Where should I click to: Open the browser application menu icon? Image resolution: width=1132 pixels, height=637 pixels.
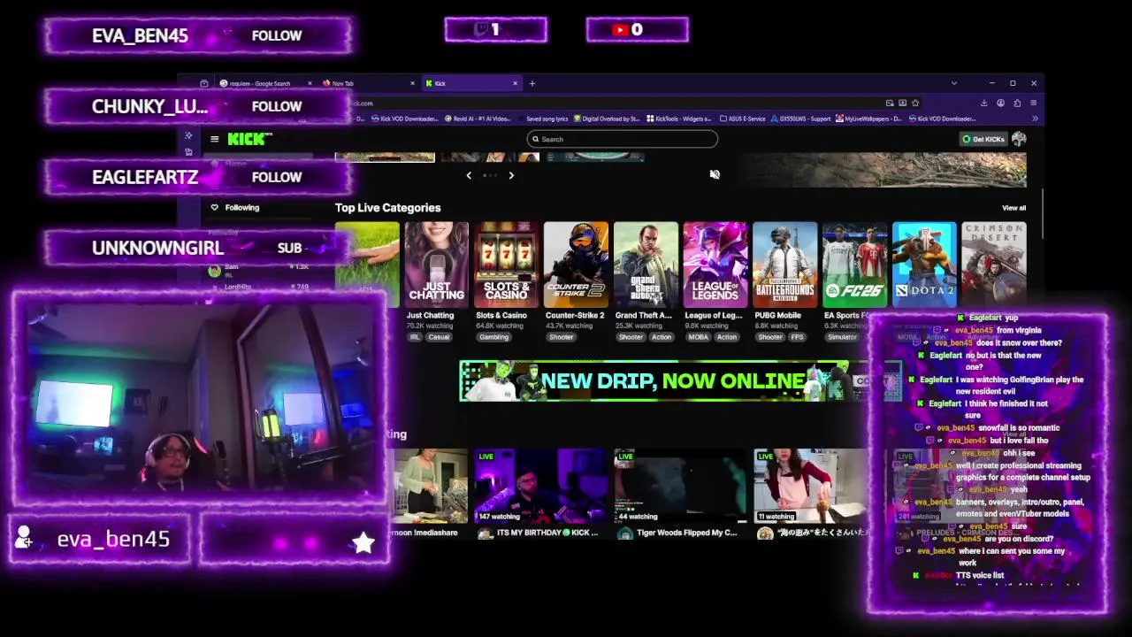(x=1033, y=103)
